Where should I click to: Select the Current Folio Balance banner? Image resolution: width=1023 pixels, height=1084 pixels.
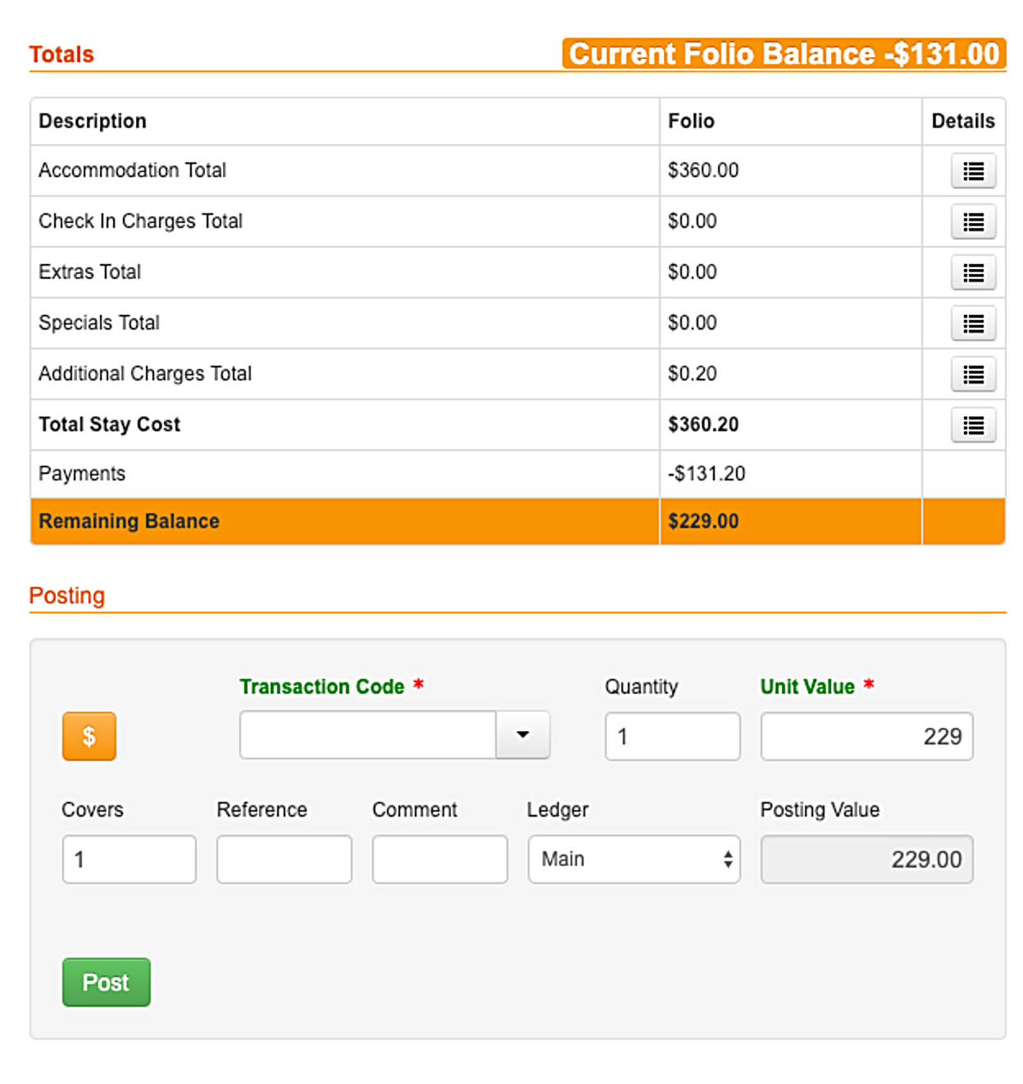(784, 53)
